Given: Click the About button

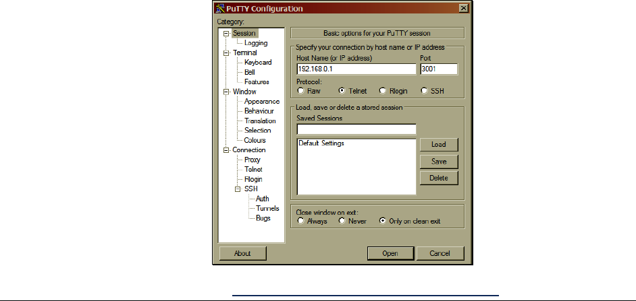Looking at the screenshot, I should (242, 253).
